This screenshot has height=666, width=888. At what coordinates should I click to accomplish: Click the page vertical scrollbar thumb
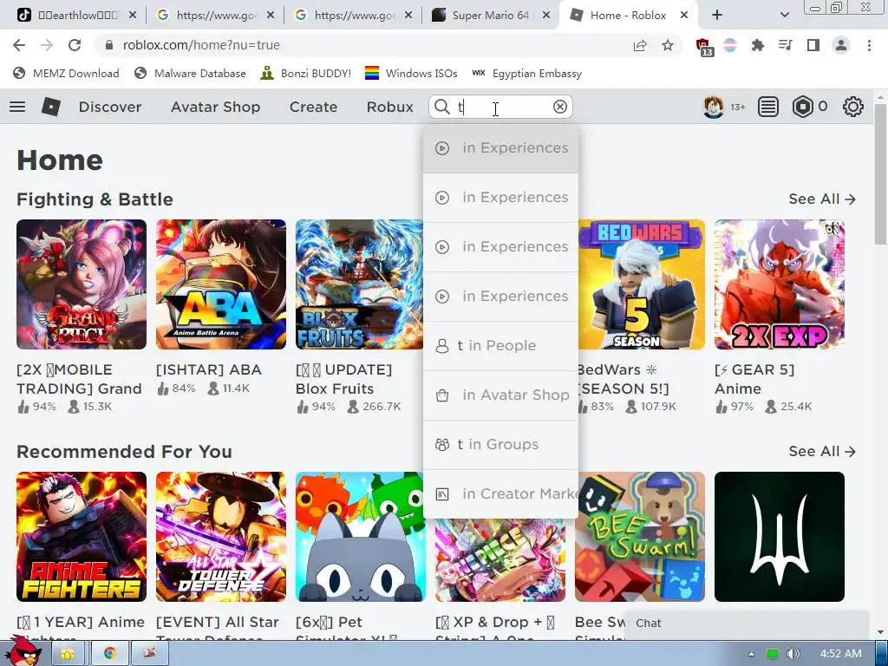click(880, 173)
